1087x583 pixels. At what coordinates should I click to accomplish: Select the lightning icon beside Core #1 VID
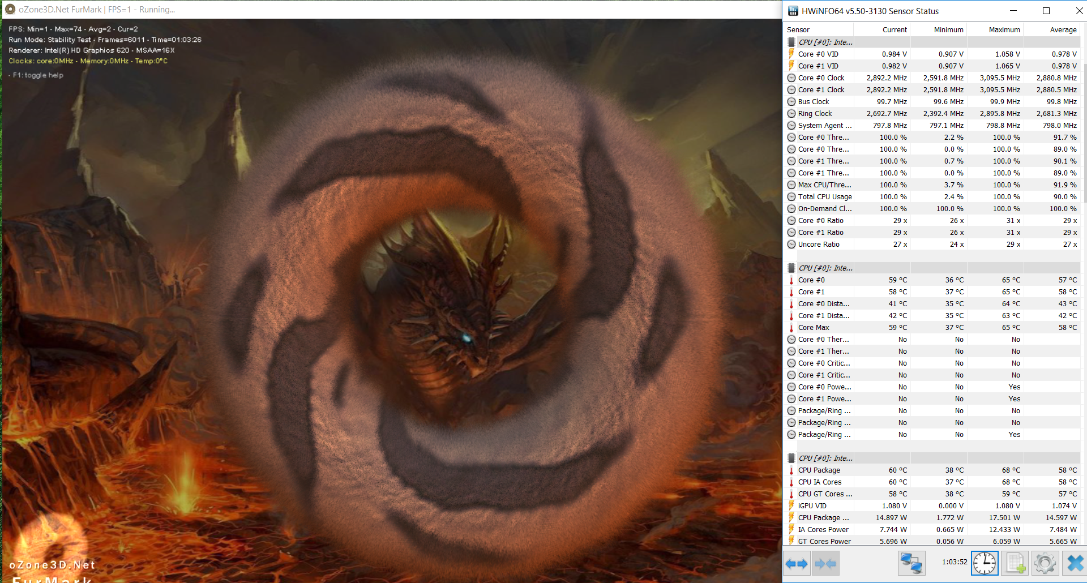[791, 66]
